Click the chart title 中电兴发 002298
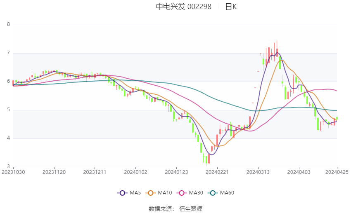 (x=184, y=7)
